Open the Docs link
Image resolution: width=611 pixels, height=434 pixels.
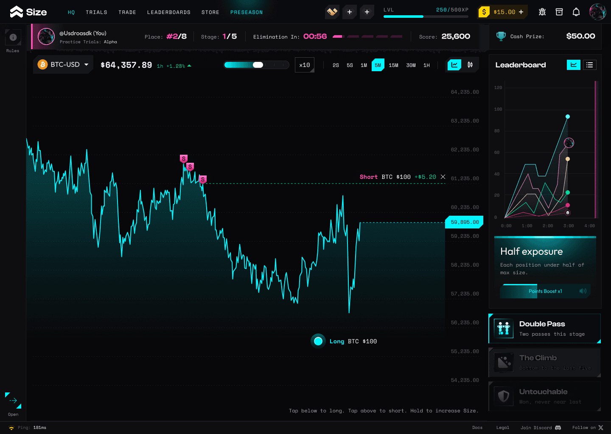[477, 428]
